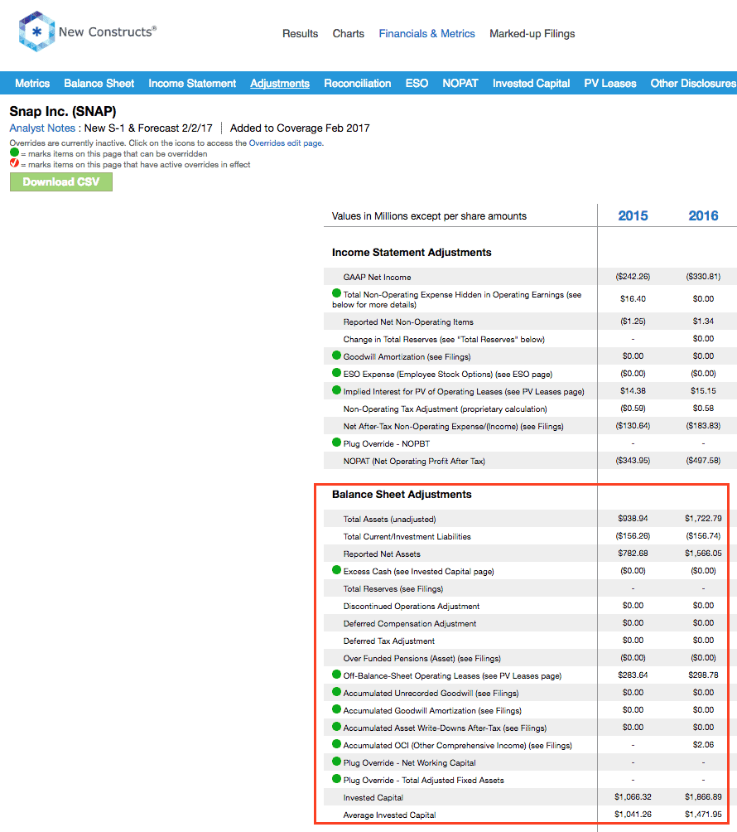
Task: Click the New Constructs hexagon logo
Action: 36,31
